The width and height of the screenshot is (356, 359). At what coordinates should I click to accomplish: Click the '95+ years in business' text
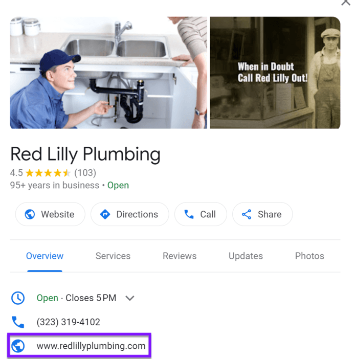(55, 185)
